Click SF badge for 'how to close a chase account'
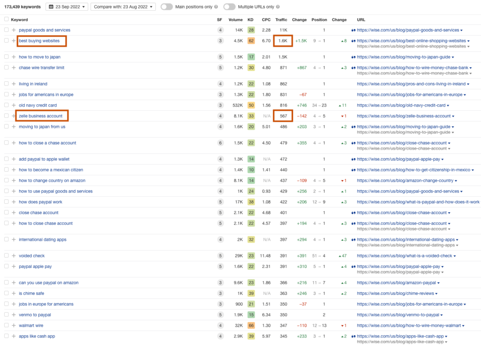The width and height of the screenshot is (481, 345). pyautogui.click(x=220, y=143)
